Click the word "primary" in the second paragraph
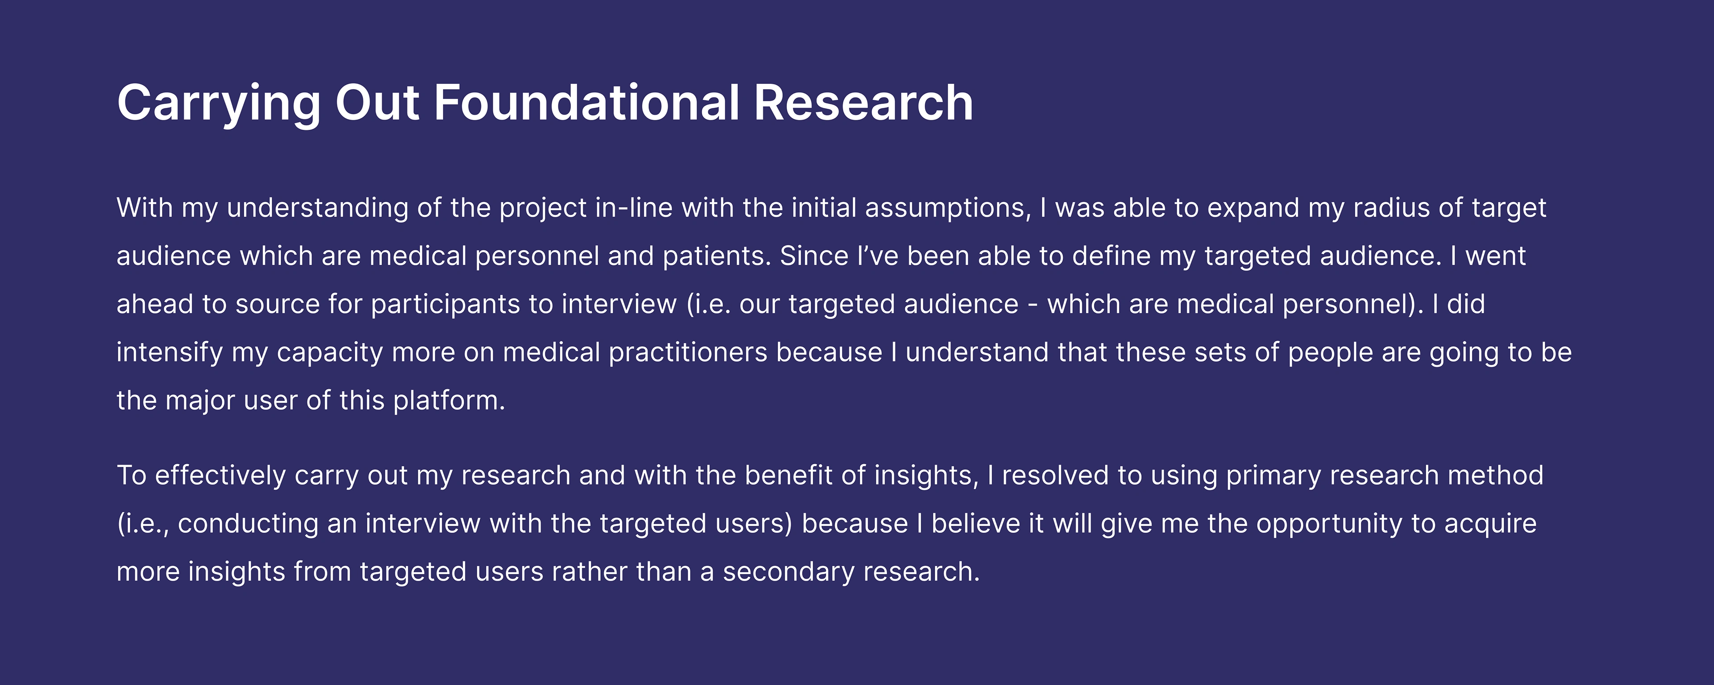The image size is (1714, 685). pos(1273,475)
